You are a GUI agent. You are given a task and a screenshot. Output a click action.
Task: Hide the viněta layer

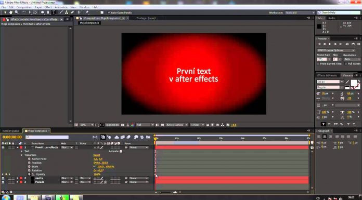3,178
